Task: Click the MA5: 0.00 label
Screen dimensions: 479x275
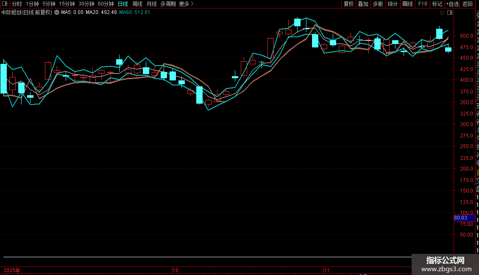Action: click(x=72, y=13)
